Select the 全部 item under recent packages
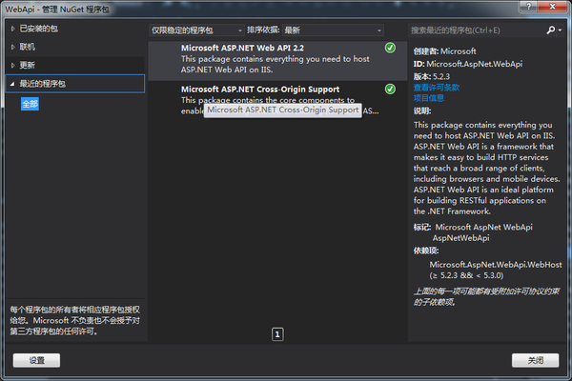 (x=30, y=104)
